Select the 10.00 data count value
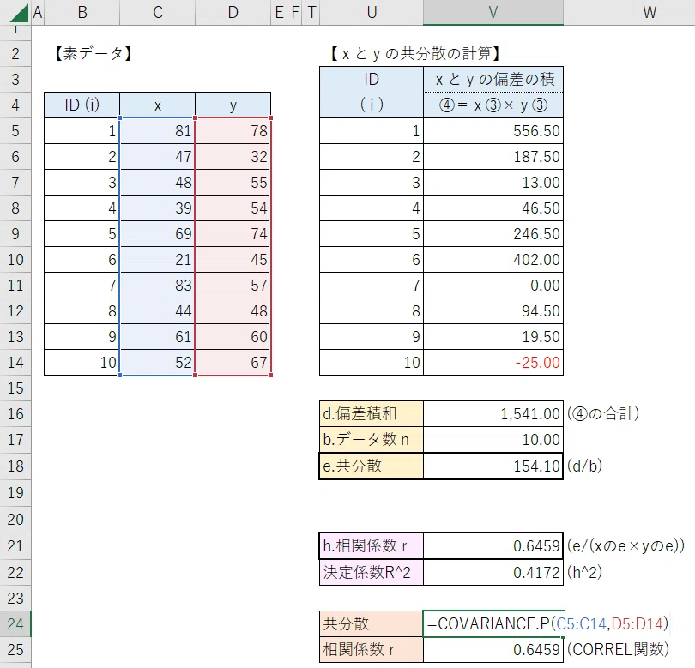This screenshot has height=668, width=695. [x=493, y=439]
